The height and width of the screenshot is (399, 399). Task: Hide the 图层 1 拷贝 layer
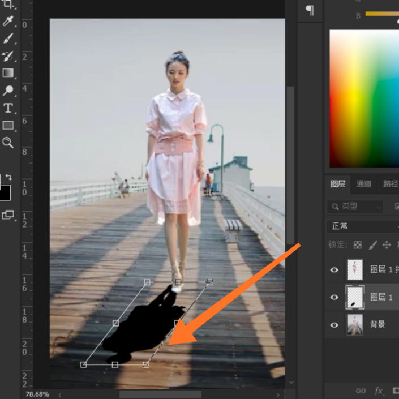point(334,270)
